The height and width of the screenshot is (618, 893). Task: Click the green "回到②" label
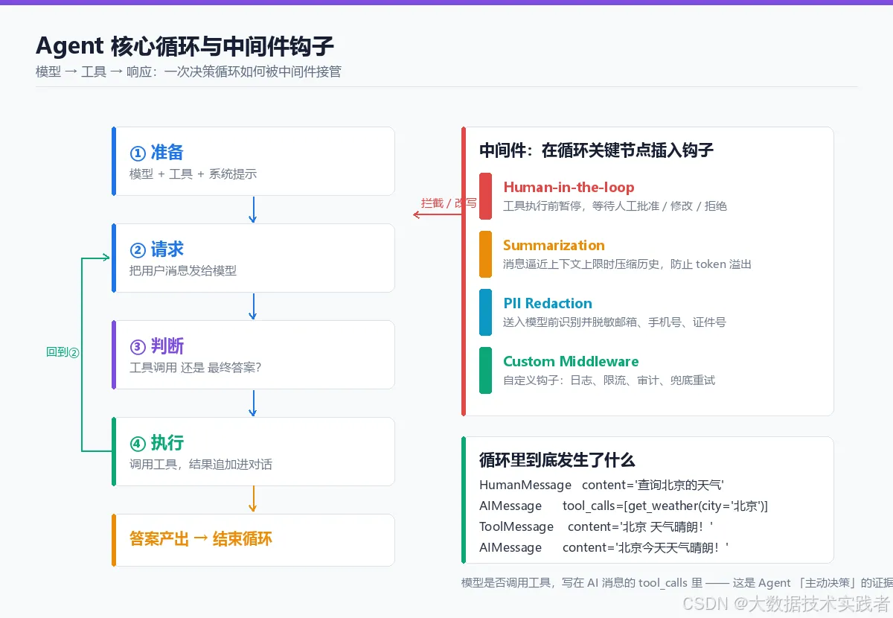(63, 352)
